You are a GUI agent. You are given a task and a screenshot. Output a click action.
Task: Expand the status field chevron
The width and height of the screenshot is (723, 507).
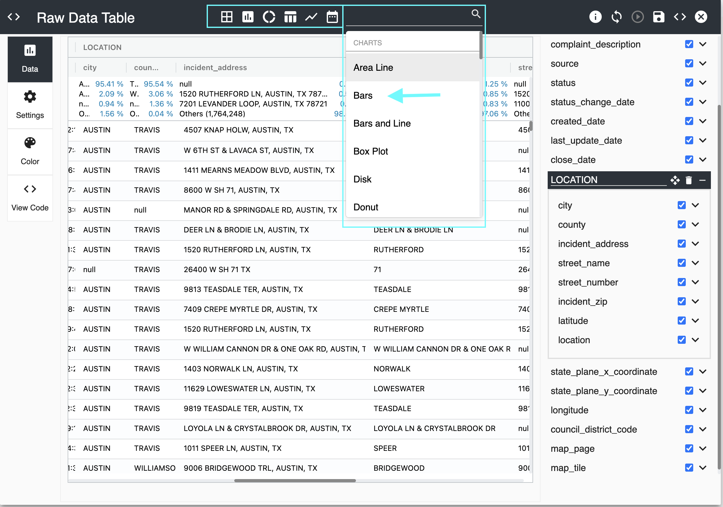pos(703,83)
